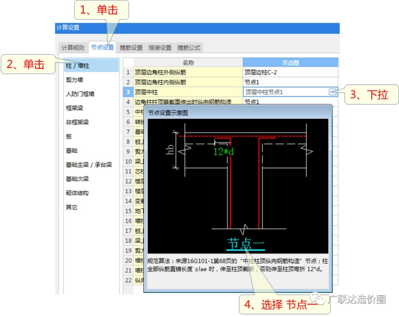
Task: Open 基础主梁 / 承台梁 settings
Action: [89, 165]
